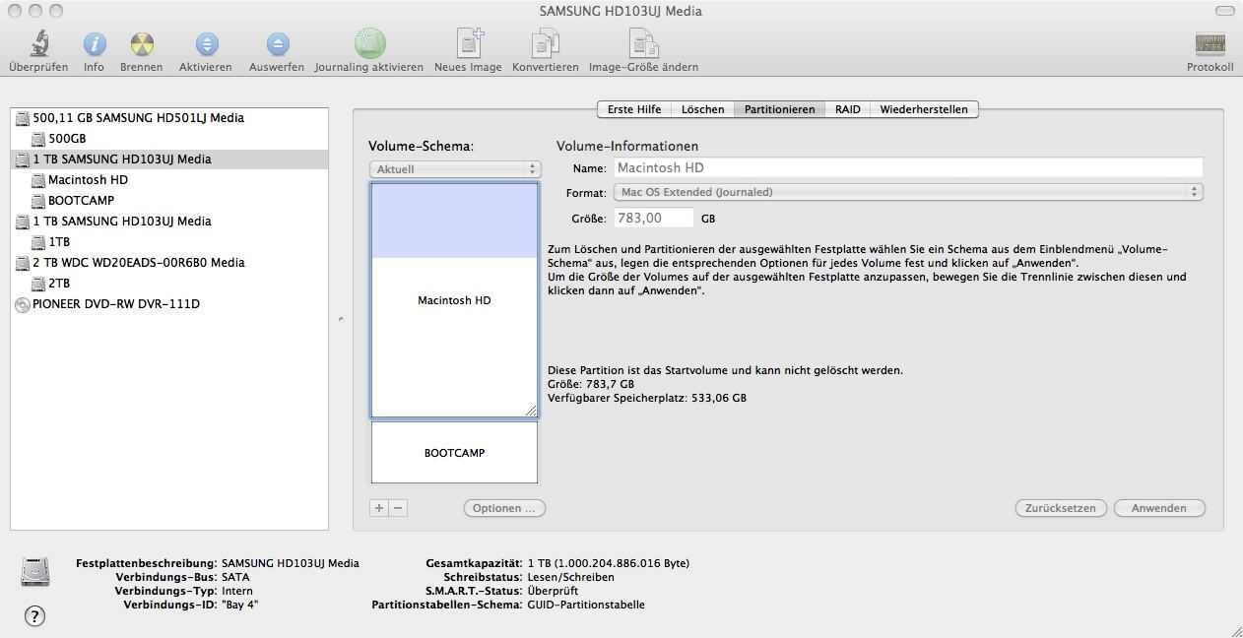The image size is (1243, 638).
Task: Select the BOOTCAMP partition block
Action: [x=454, y=453]
